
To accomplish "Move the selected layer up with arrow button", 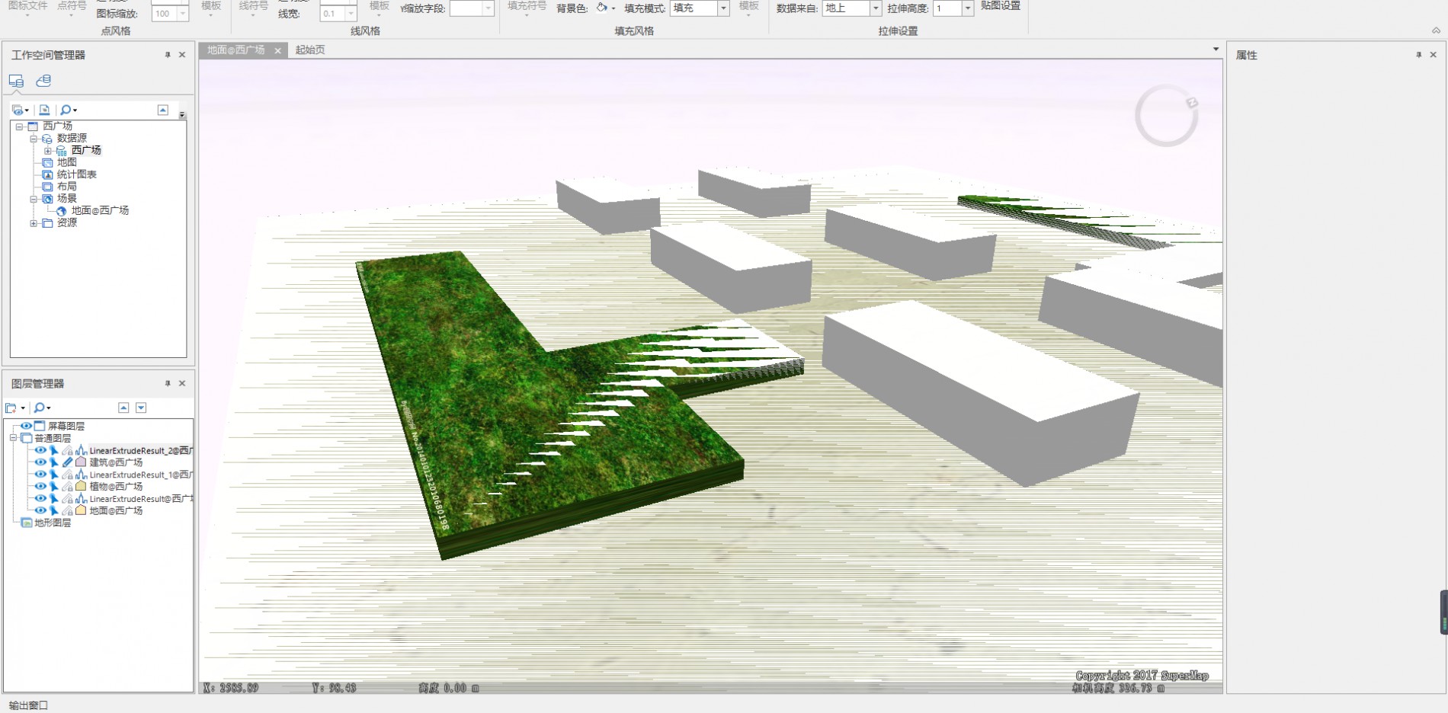I will tap(123, 408).
